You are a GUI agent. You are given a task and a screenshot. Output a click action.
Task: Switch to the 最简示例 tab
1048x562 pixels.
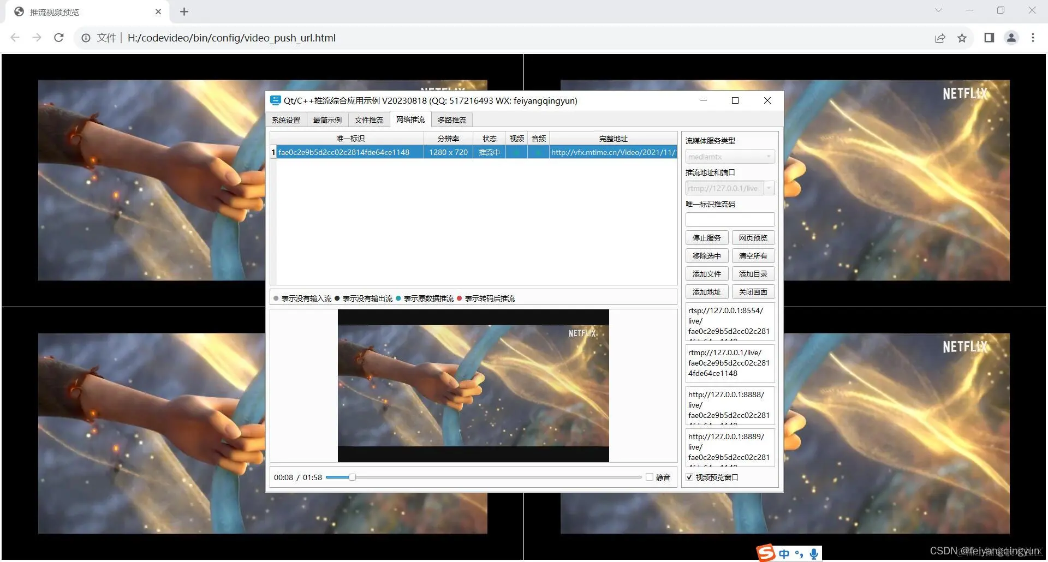point(327,120)
